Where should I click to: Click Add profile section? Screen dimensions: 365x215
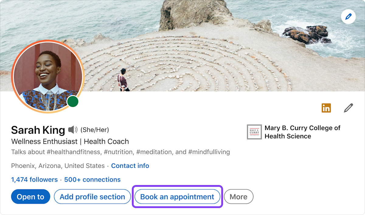click(92, 196)
